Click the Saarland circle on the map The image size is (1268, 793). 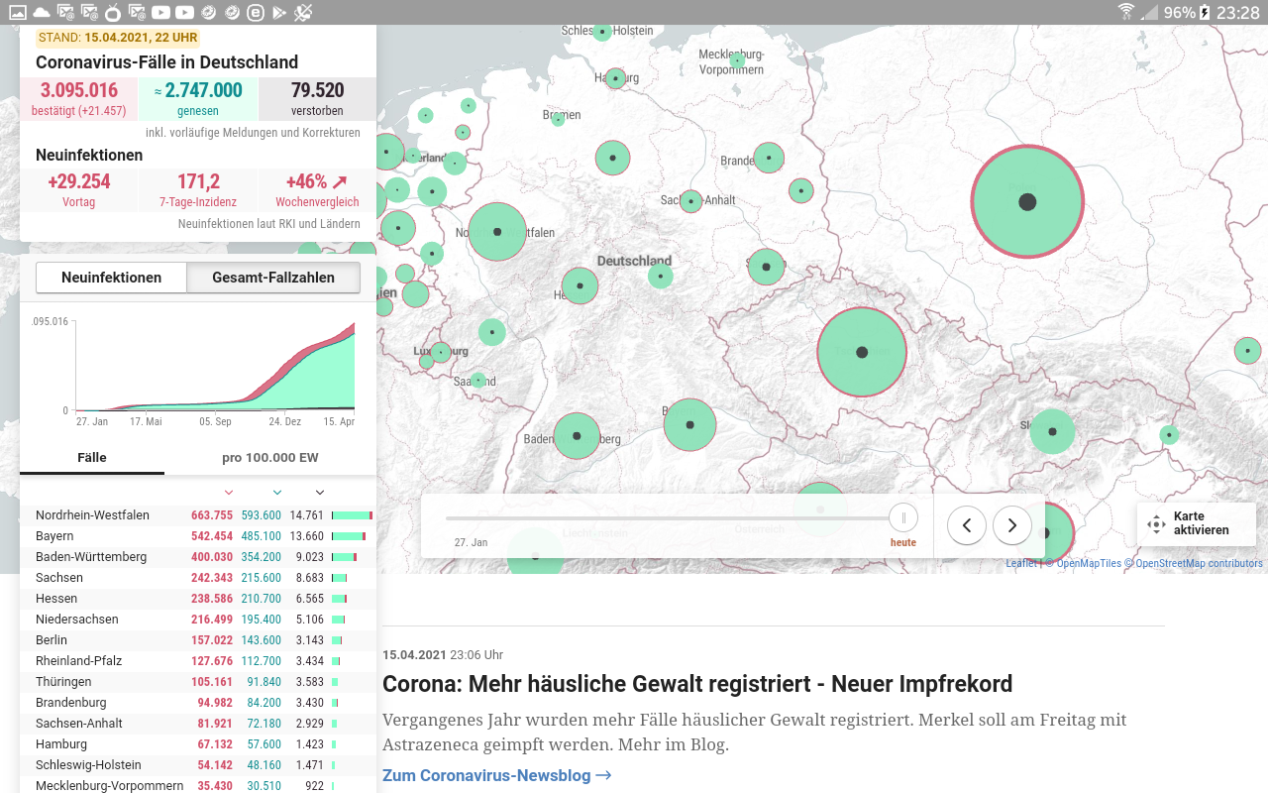tap(478, 380)
